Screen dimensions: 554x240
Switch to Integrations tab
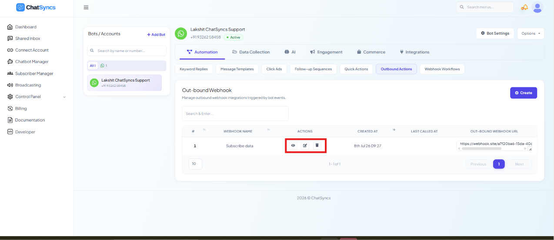pos(414,52)
